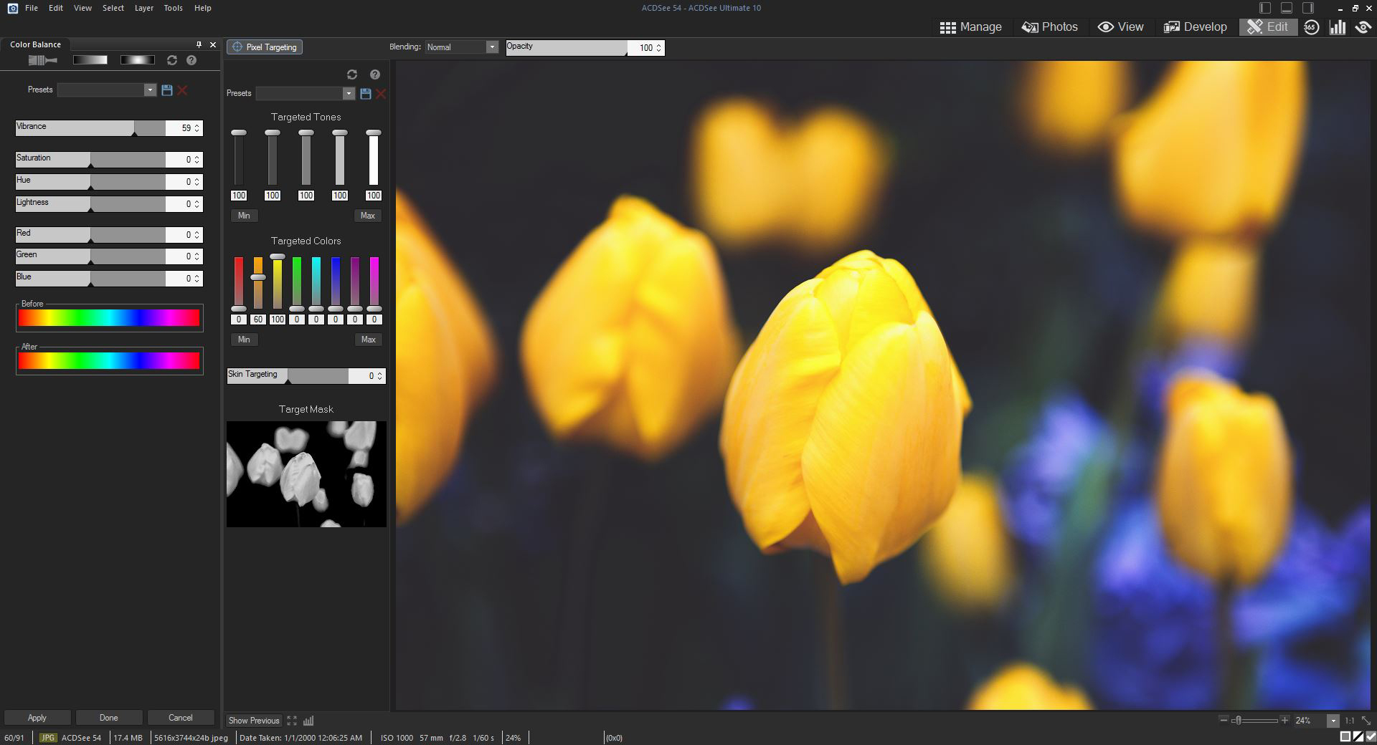Viewport: 1377px width, 745px height.
Task: Click the Target Mask preview thumbnail
Action: click(306, 474)
